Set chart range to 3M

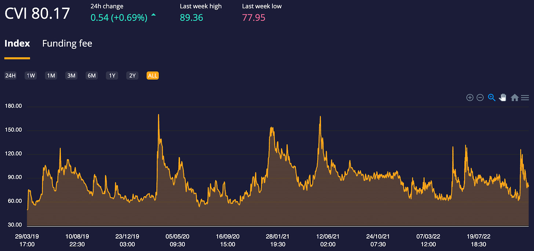(71, 76)
